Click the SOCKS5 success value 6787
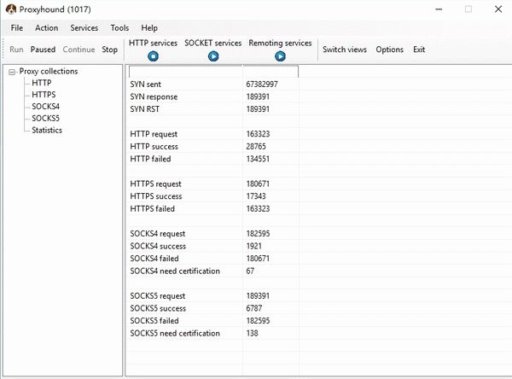Image resolution: width=512 pixels, height=379 pixels. (x=254, y=308)
